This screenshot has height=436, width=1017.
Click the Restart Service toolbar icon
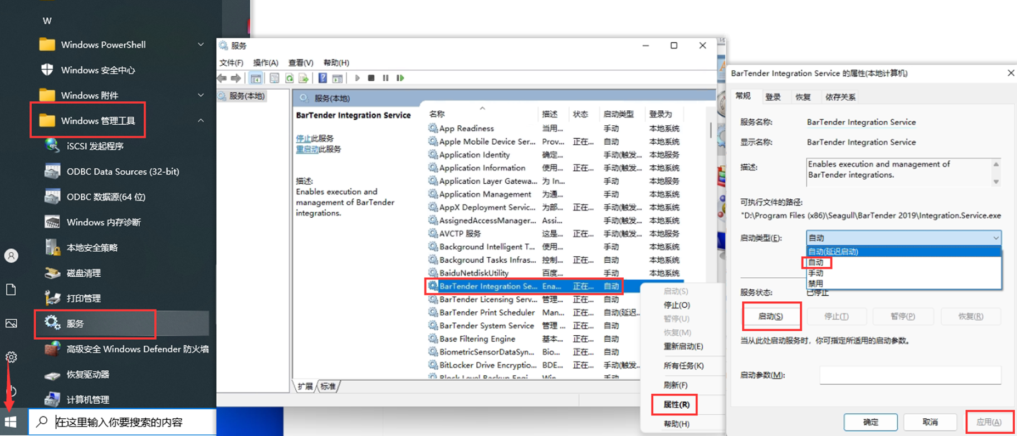400,78
